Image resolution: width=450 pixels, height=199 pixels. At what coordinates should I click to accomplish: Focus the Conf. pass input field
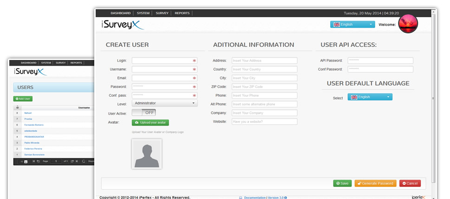point(165,95)
